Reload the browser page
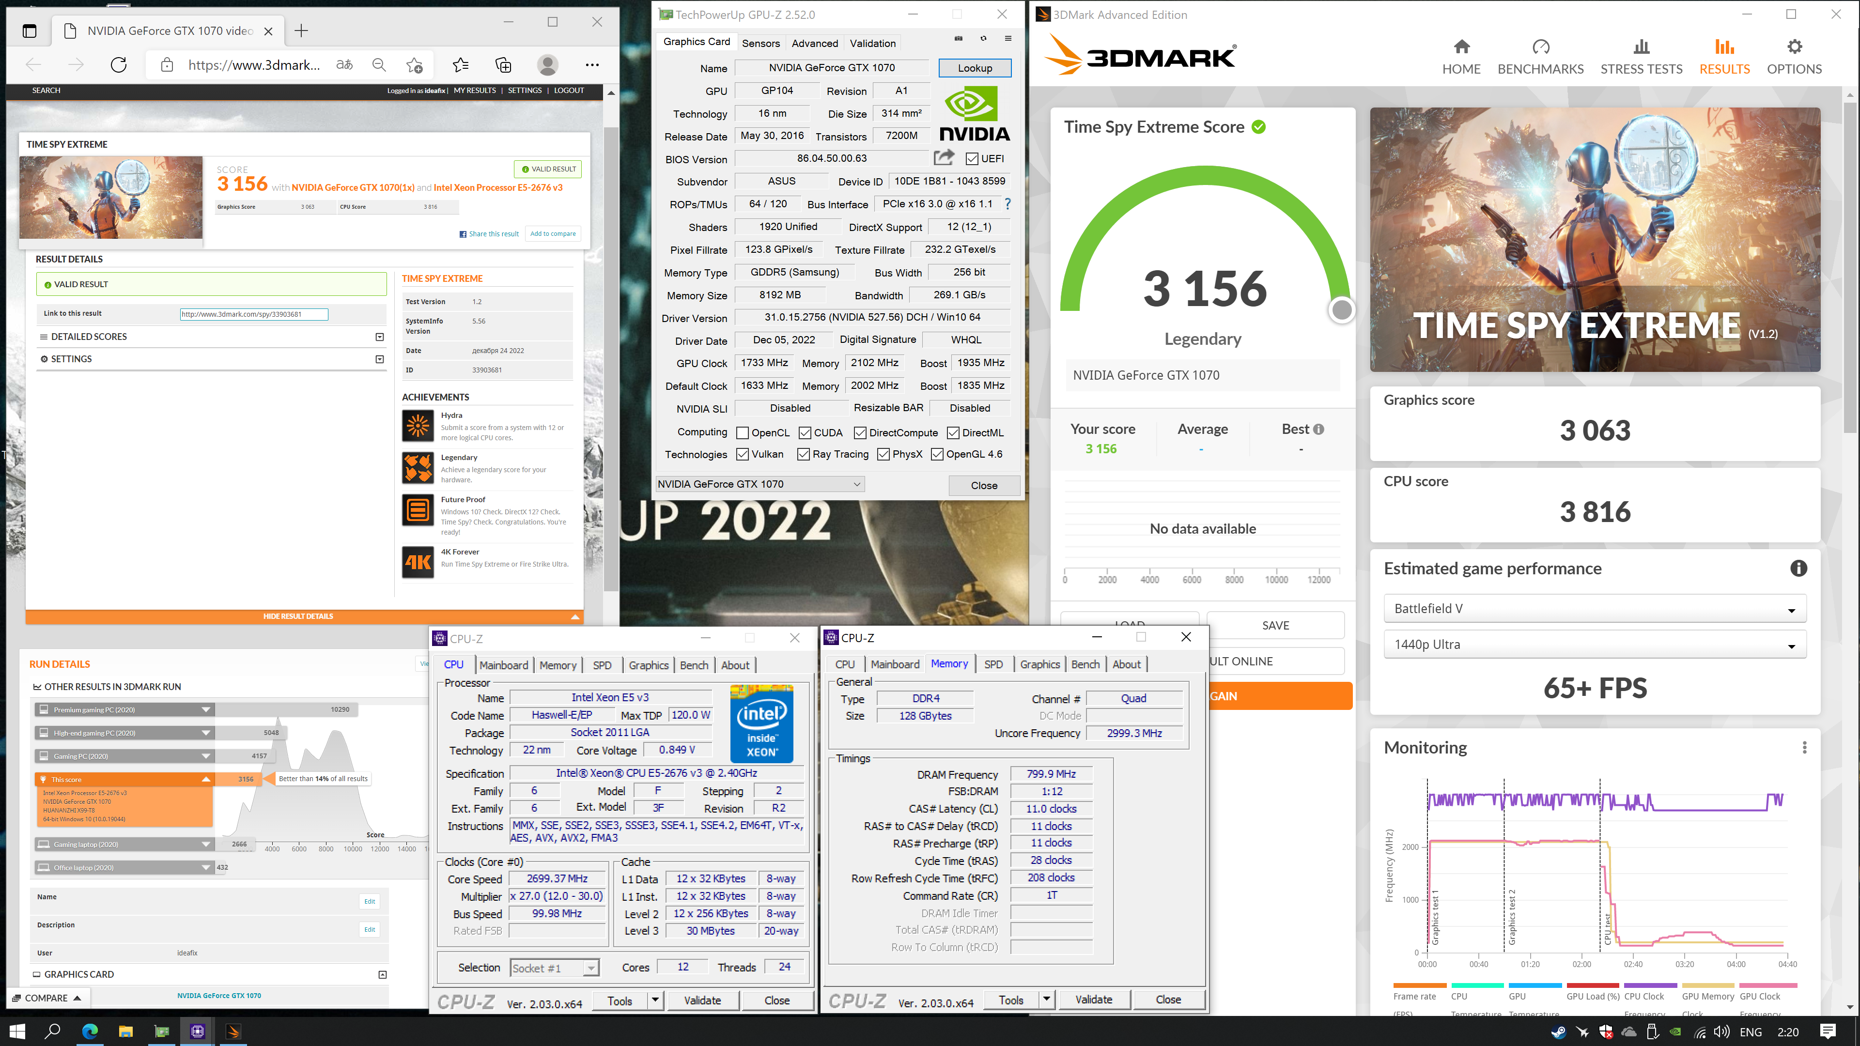 point(118,65)
